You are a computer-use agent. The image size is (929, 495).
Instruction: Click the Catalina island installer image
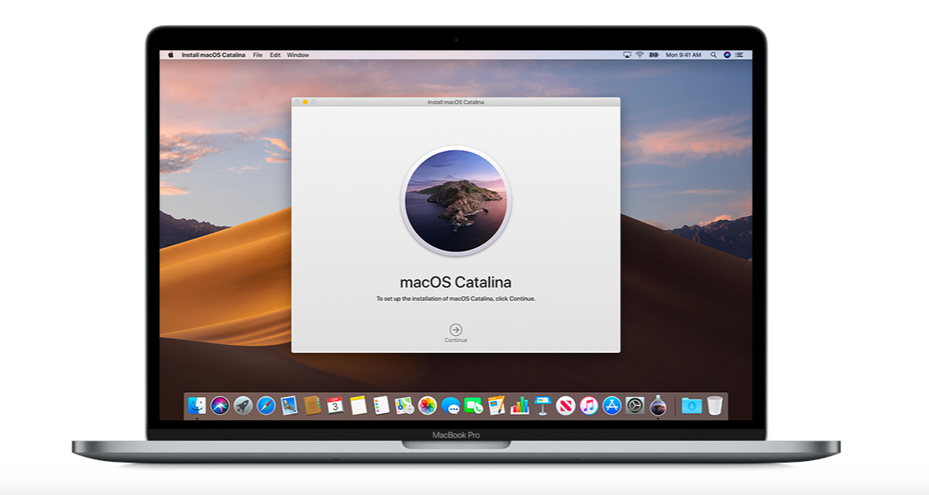coord(456,200)
